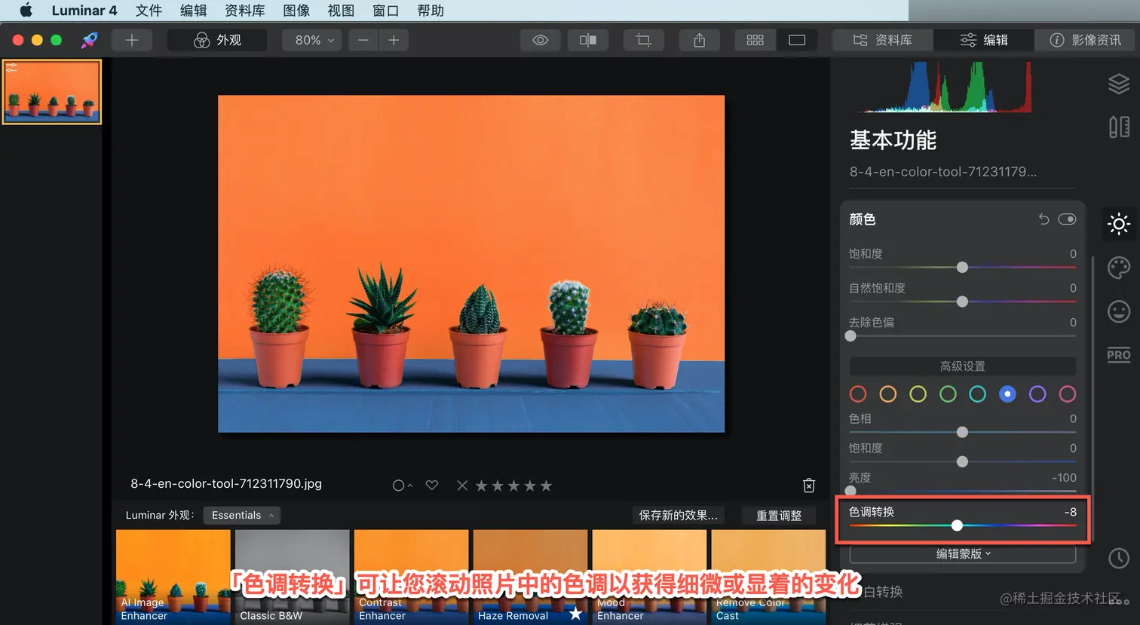Select the yellow color range circle
The height and width of the screenshot is (625, 1140).
pos(918,394)
